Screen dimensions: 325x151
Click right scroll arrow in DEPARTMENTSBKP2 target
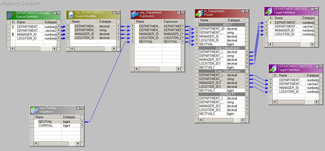point(316,102)
